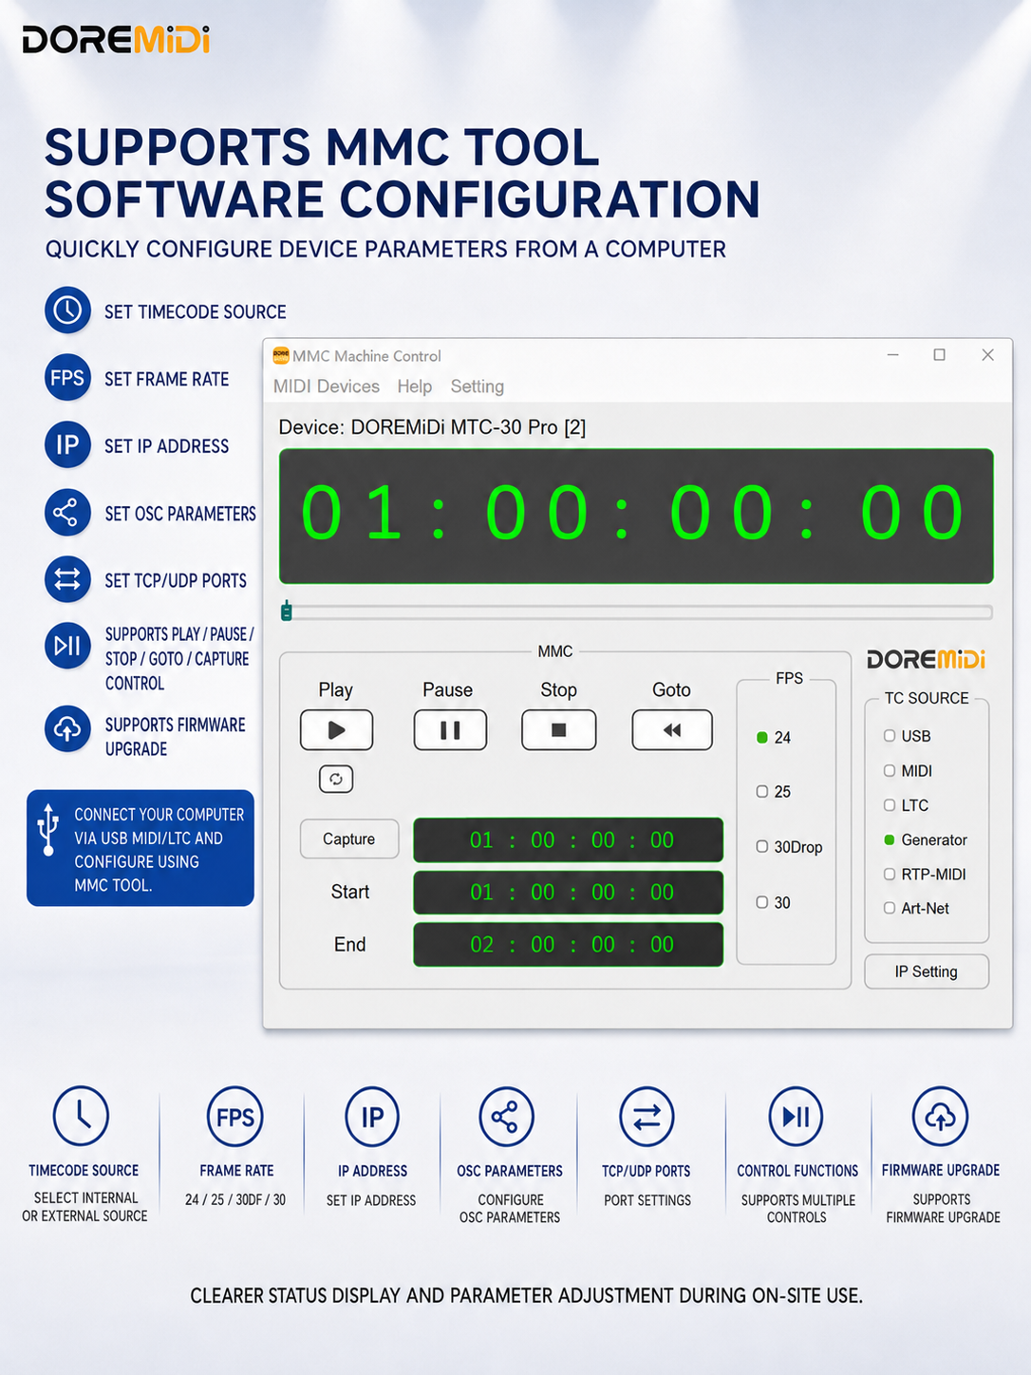The height and width of the screenshot is (1375, 1031).
Task: Toggle the loop icon under Play
Action: coord(336,779)
